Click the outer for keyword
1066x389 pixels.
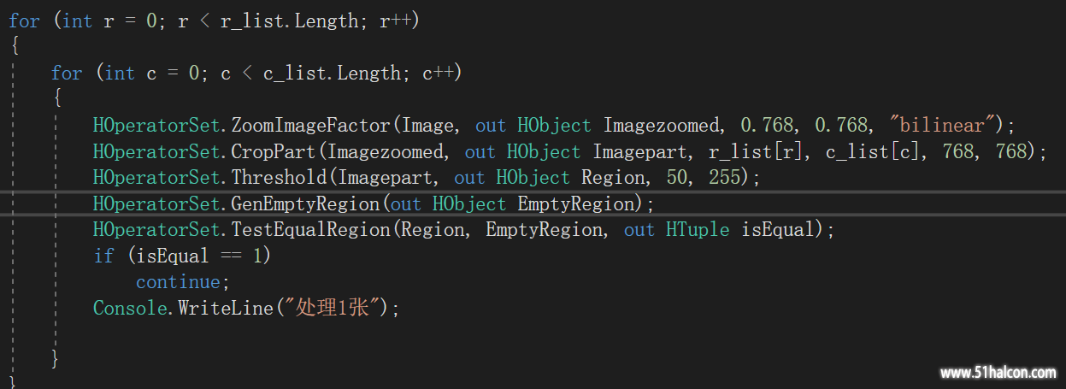coord(24,21)
